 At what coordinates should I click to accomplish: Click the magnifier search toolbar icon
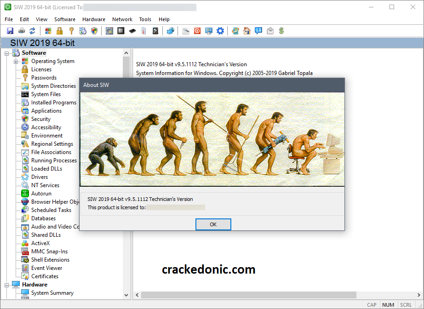(x=186, y=31)
